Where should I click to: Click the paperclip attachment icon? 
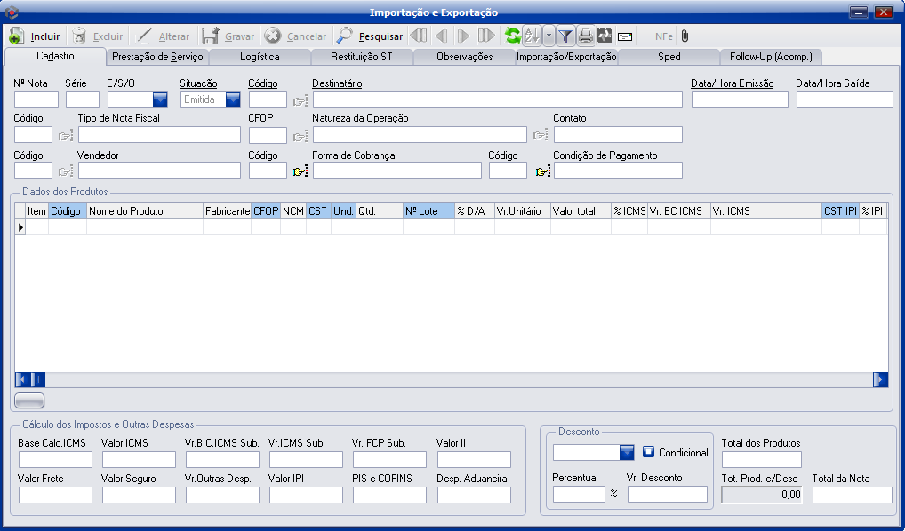pos(685,36)
